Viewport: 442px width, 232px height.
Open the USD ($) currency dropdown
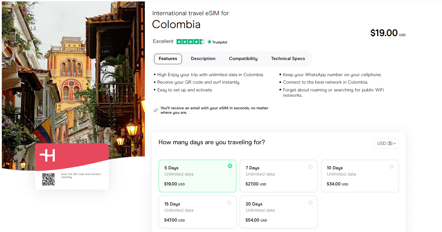click(385, 143)
